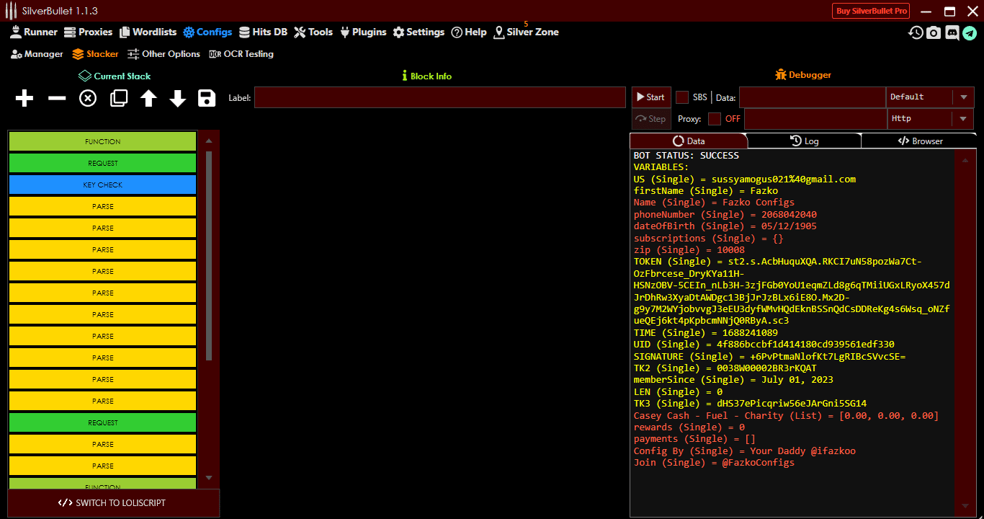Move the selected block up
984x519 pixels.
coord(148,98)
